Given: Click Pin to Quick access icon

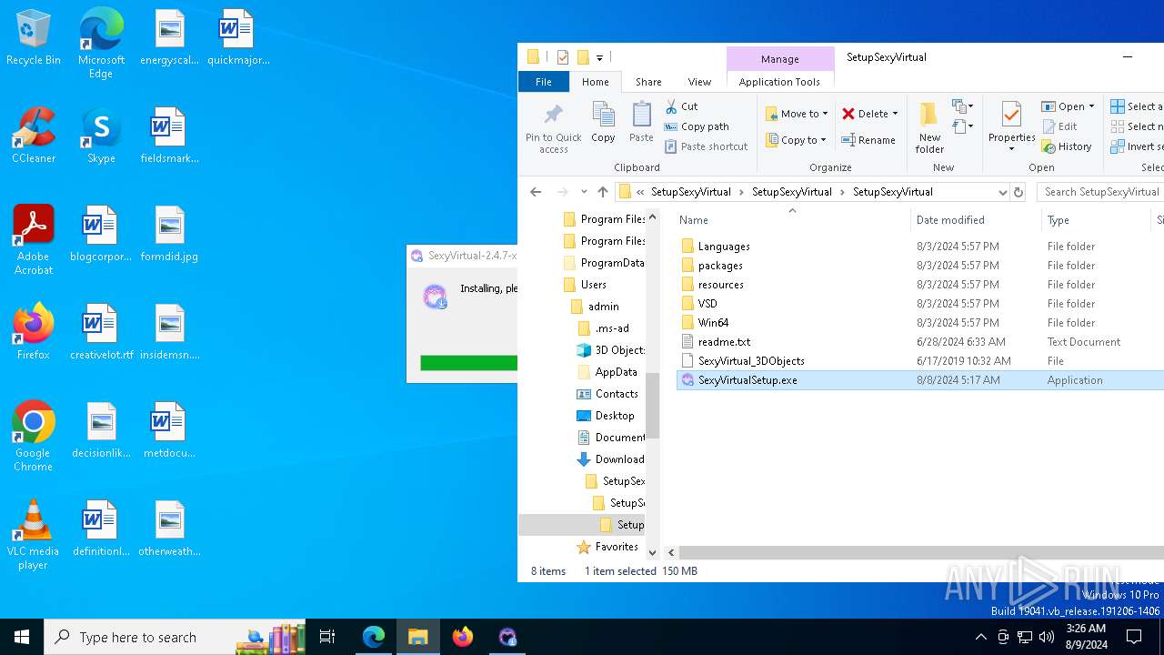Looking at the screenshot, I should click(x=553, y=127).
